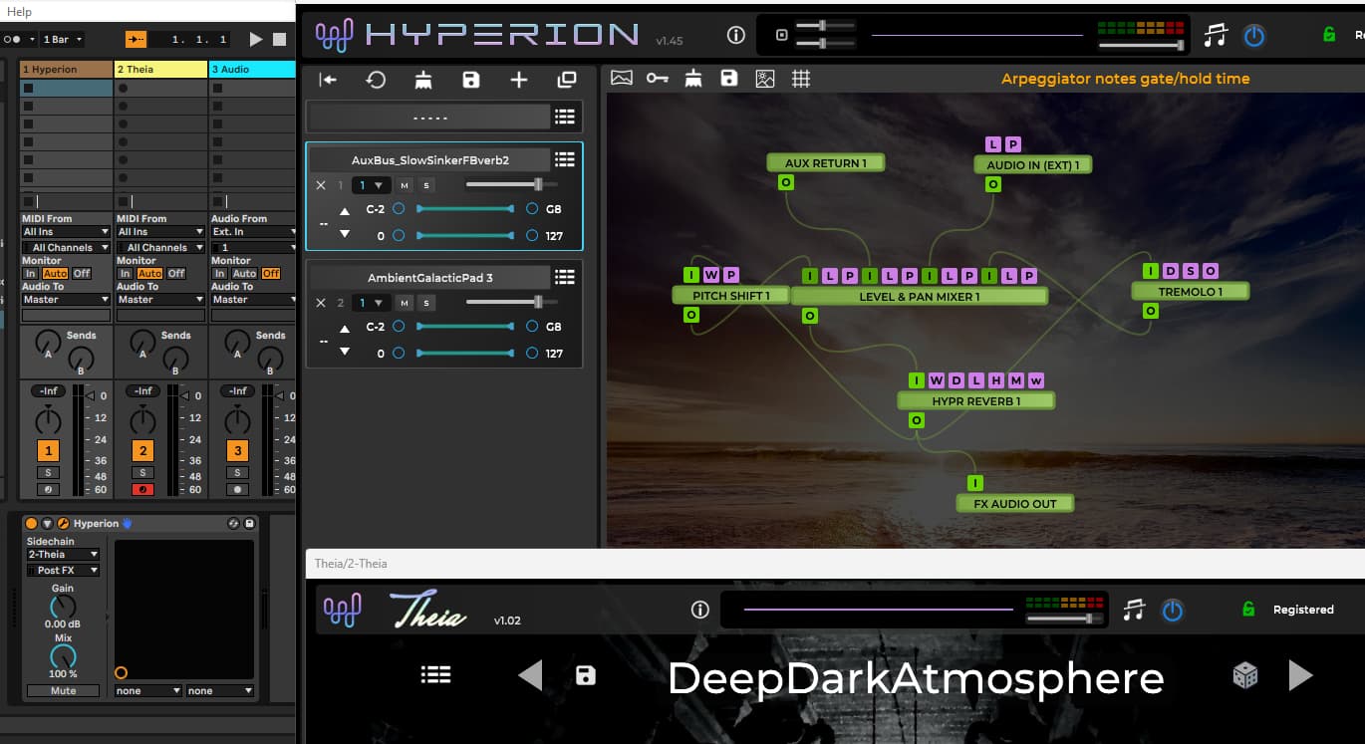
Task: Open Theia preset browser list icon
Action: pos(435,675)
